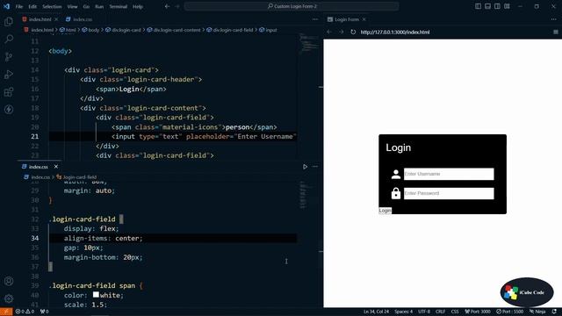Expand the body breadcrumb segment
Screen dimensions: 562x316
[90, 30]
